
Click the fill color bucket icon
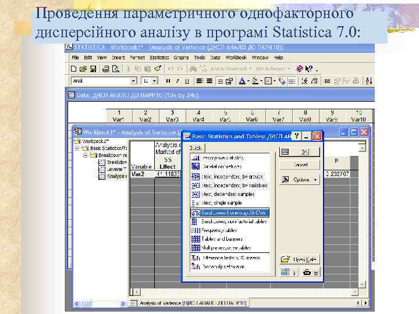(255, 81)
